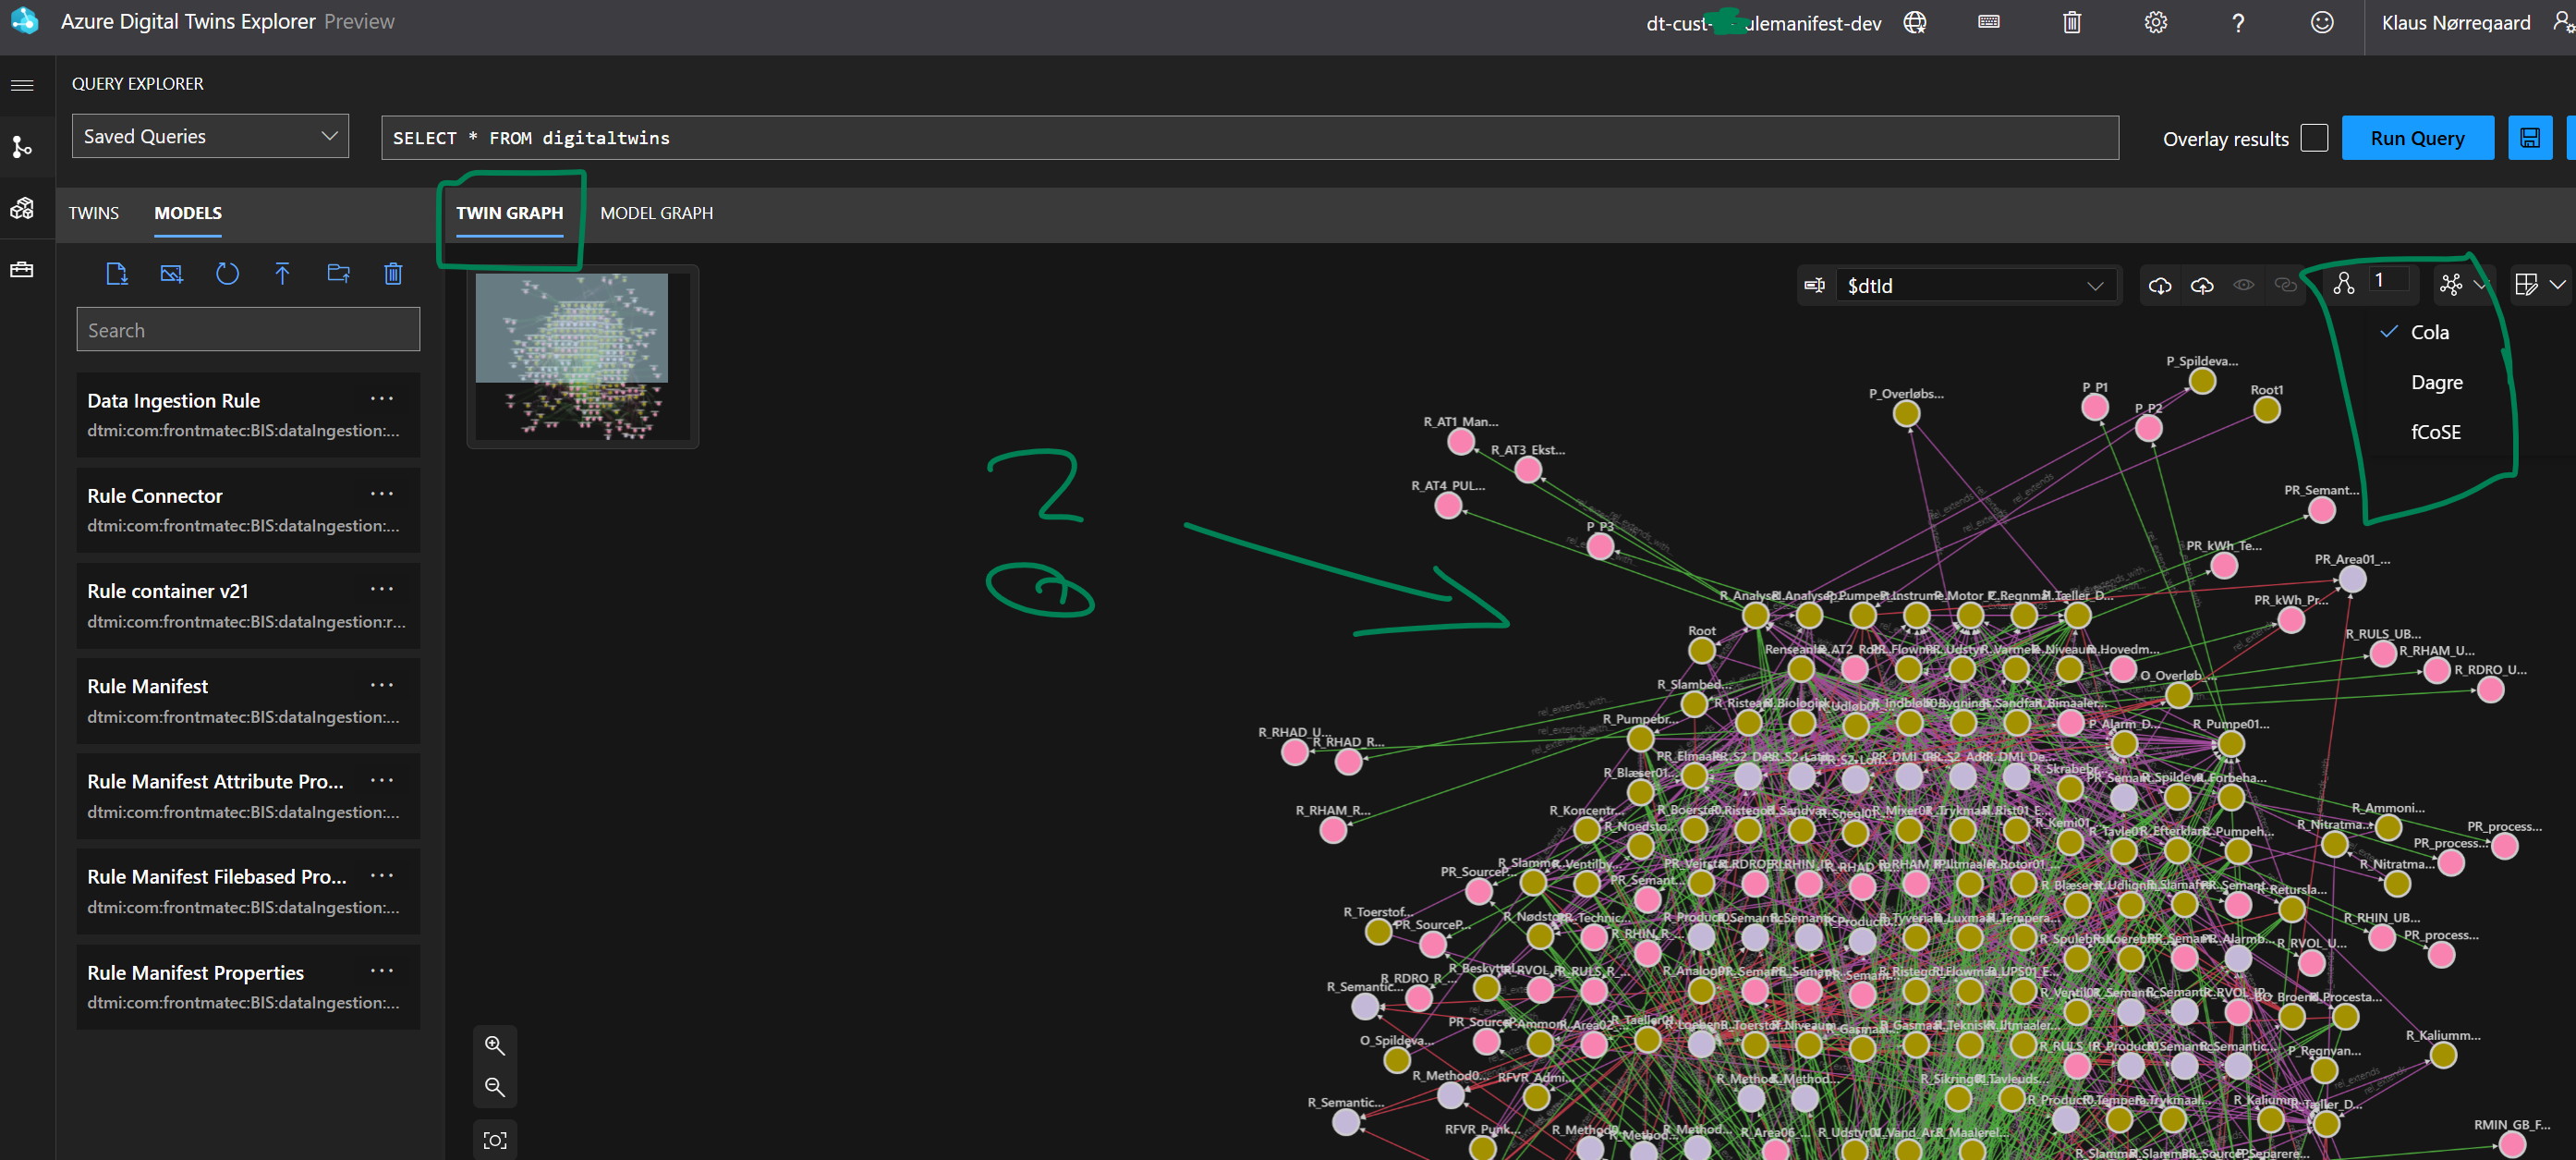Select the R_AT4_PUL... twin node

pos(1447,506)
